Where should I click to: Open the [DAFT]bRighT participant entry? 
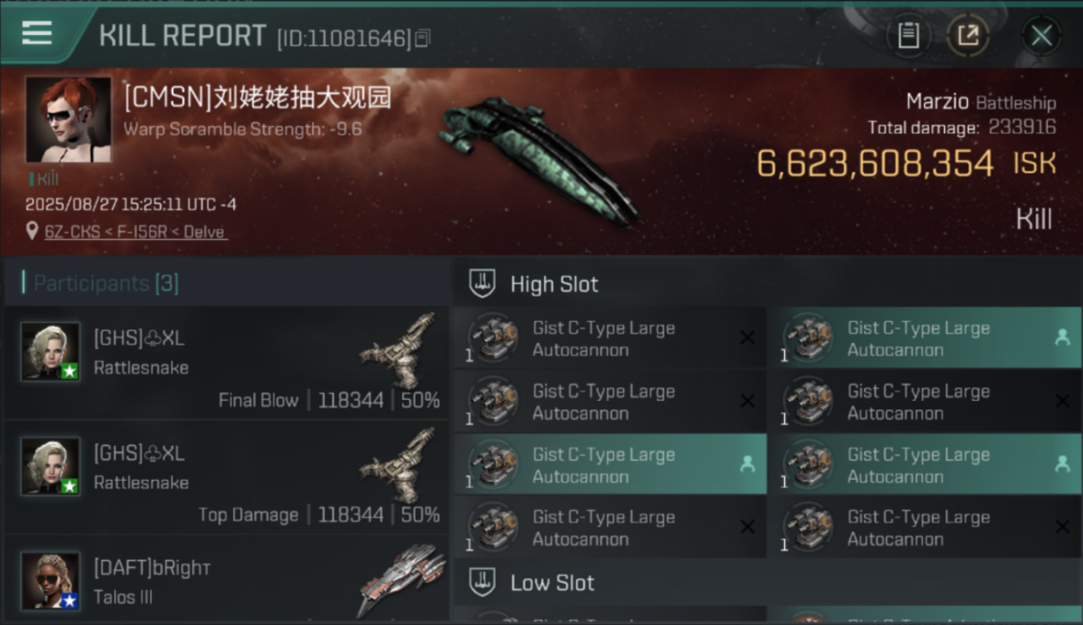click(x=227, y=581)
